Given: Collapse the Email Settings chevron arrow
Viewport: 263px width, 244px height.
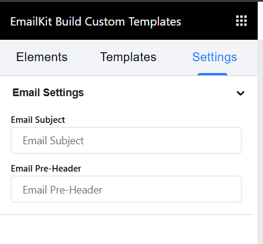Looking at the screenshot, I should pyautogui.click(x=240, y=93).
